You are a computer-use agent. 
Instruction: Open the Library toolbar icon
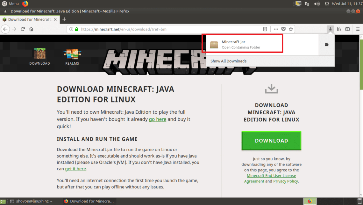pyautogui.click(x=339, y=29)
